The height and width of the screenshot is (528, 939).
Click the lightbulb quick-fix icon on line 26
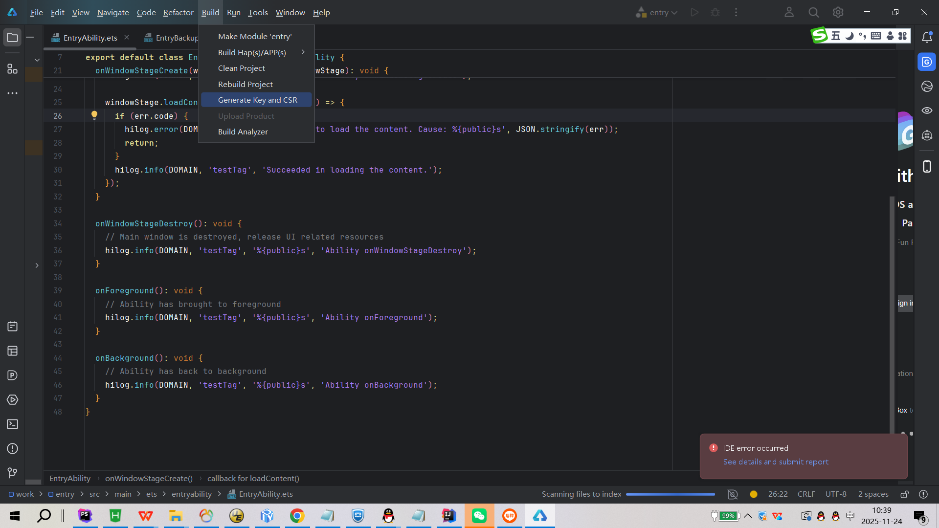(x=94, y=115)
